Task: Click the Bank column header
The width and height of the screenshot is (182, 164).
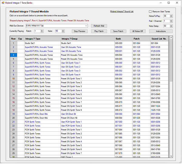Action: [x=123, y=39]
